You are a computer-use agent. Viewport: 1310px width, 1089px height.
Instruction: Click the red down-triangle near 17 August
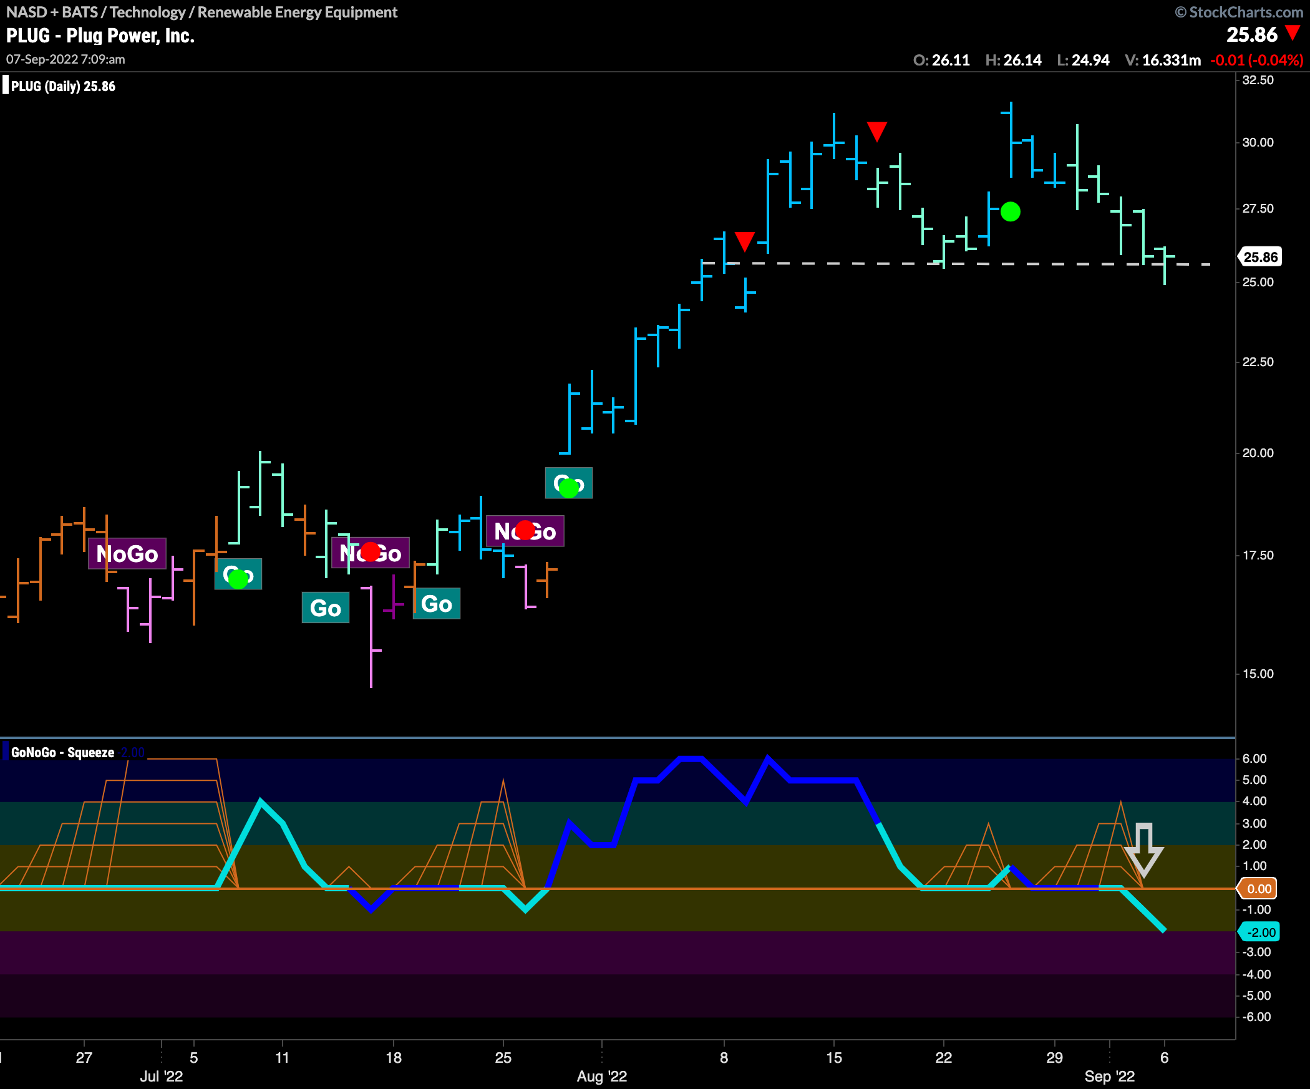tap(877, 132)
